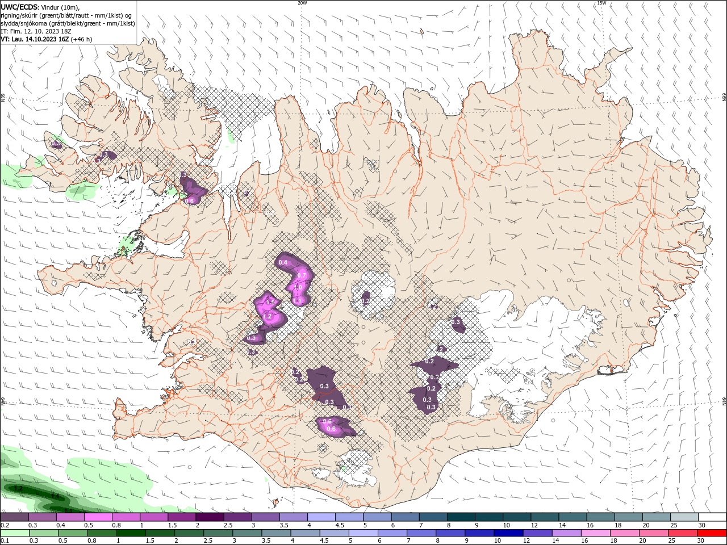Click the '0.8' label in the rain legend
This screenshot has height=545, width=727.
point(91,541)
